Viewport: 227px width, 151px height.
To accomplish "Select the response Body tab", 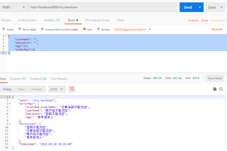I will pos(3,79).
